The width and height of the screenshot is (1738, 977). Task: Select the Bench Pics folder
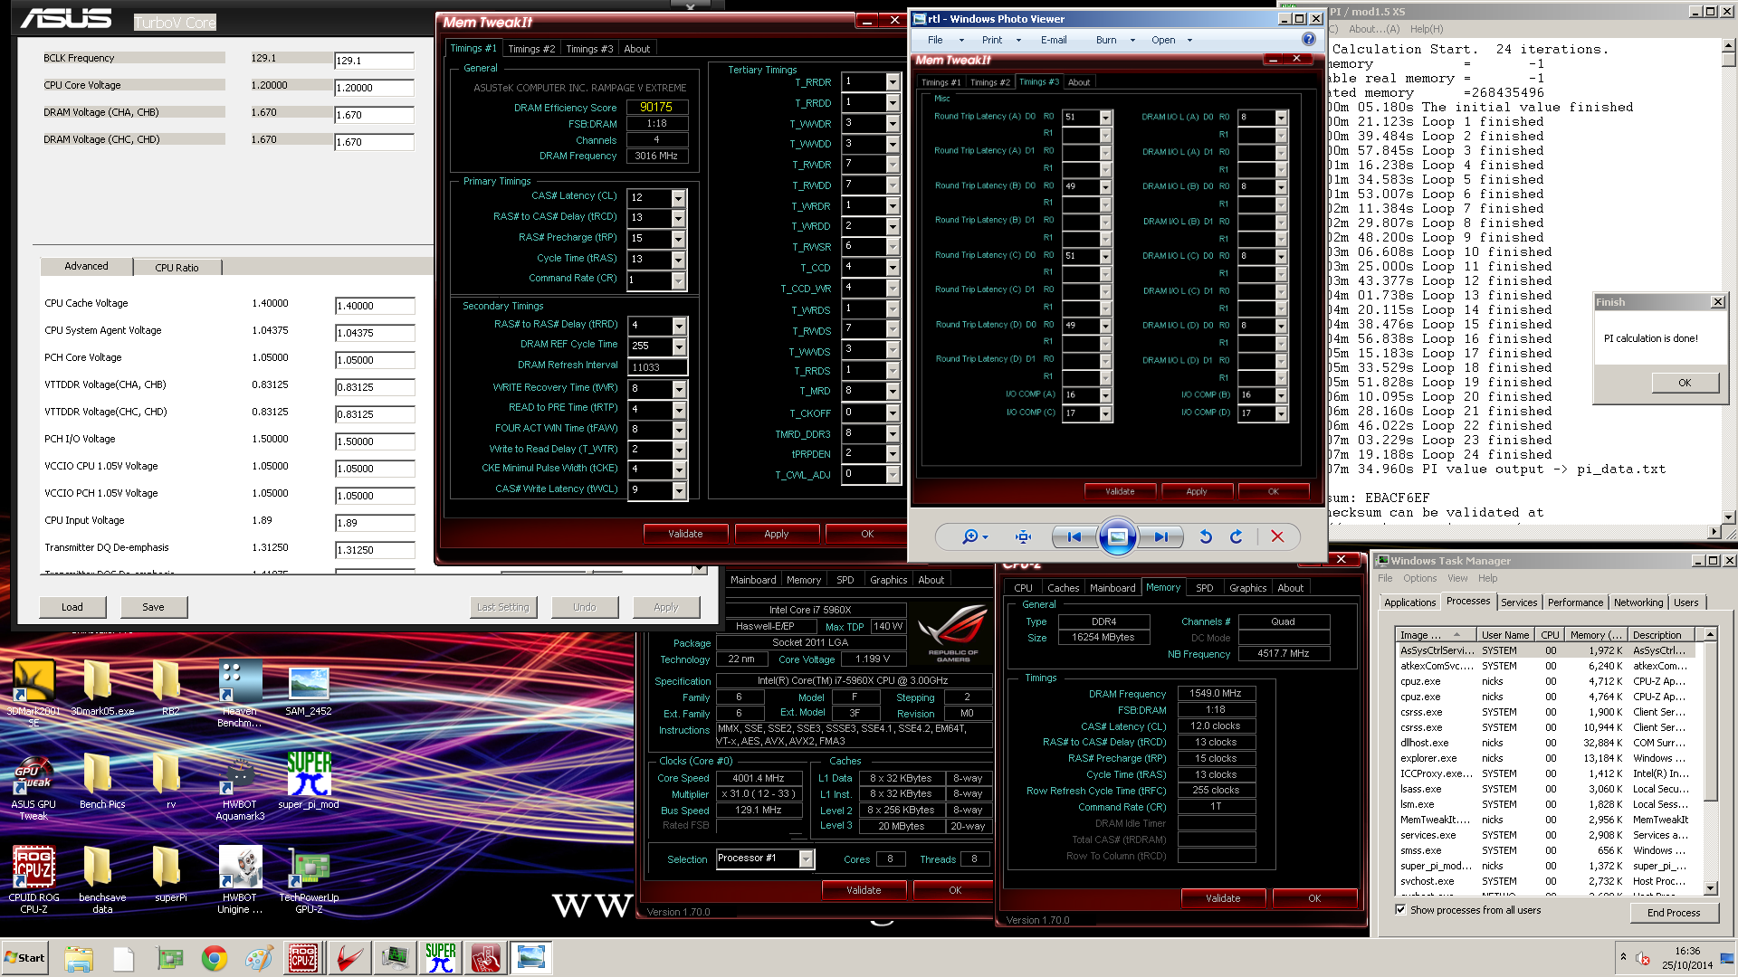[102, 782]
